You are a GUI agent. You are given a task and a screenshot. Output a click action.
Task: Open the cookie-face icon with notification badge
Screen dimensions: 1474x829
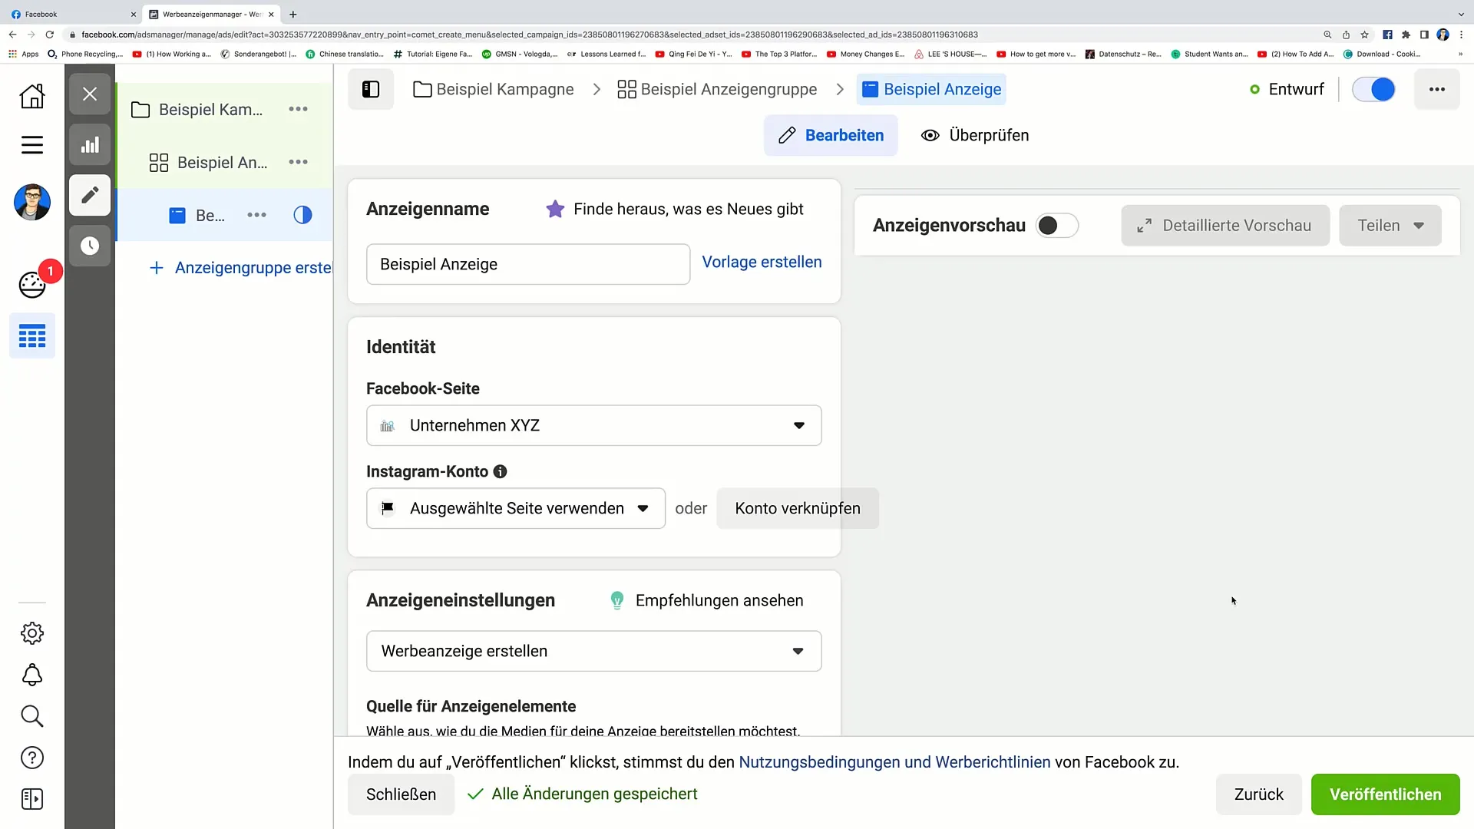tap(32, 284)
